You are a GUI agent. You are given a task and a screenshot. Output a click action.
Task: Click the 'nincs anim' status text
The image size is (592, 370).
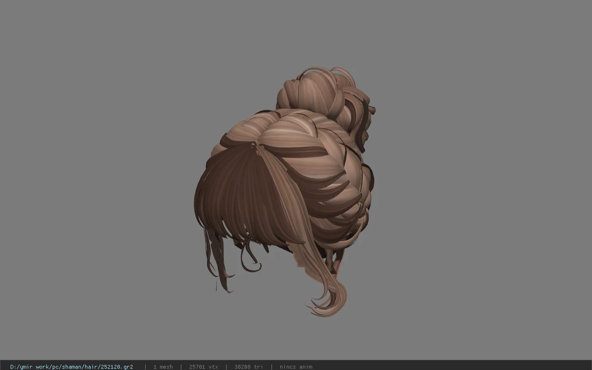296,367
